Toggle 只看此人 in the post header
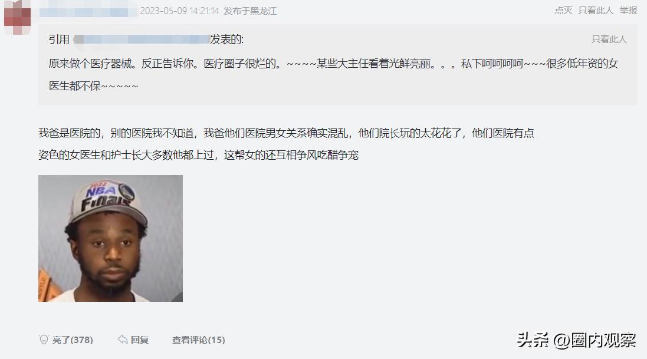 point(596,11)
